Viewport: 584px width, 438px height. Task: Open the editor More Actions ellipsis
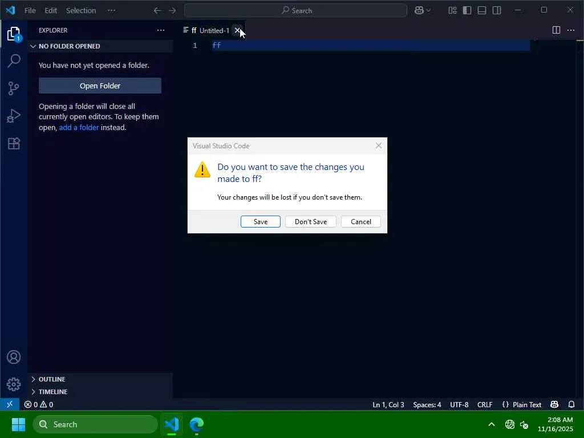point(571,30)
